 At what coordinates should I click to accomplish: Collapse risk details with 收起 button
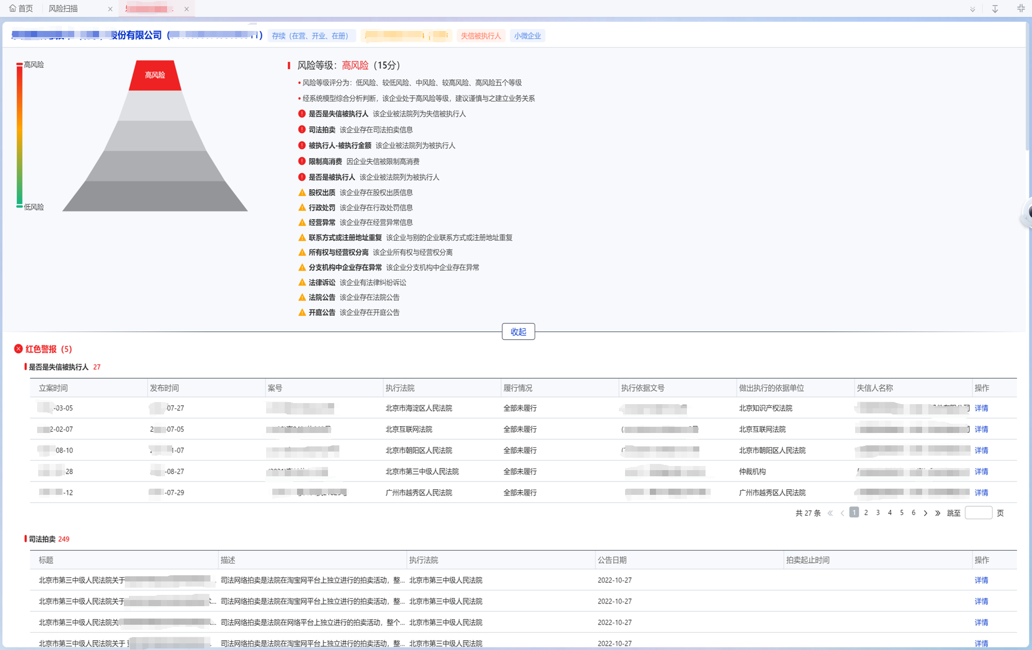tap(518, 331)
